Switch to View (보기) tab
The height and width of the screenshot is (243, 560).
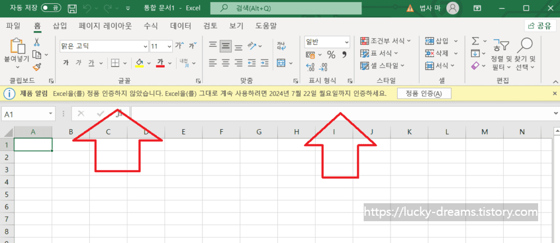[236, 26]
